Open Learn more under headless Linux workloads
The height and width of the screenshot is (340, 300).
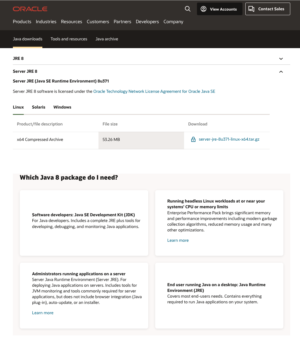[178, 240]
